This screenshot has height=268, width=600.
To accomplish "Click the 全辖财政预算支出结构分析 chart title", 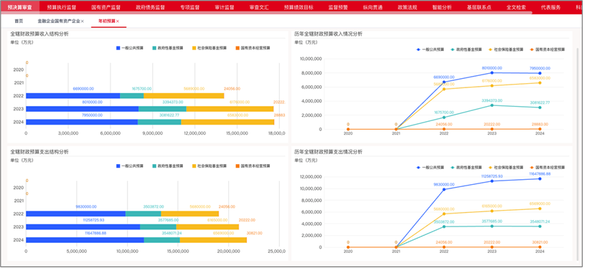I will point(39,152).
